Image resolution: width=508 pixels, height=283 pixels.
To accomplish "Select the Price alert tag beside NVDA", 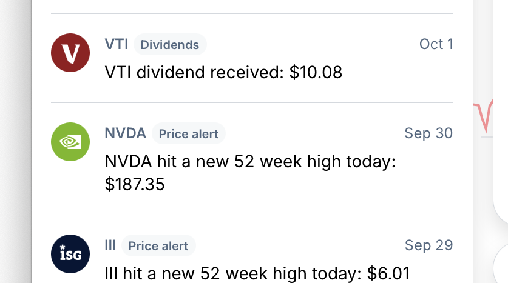I will [x=188, y=134].
